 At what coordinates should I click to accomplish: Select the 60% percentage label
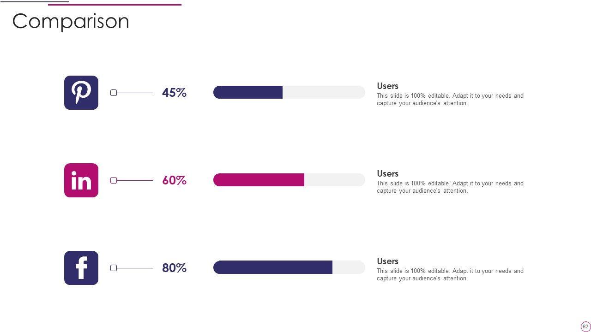pos(174,180)
